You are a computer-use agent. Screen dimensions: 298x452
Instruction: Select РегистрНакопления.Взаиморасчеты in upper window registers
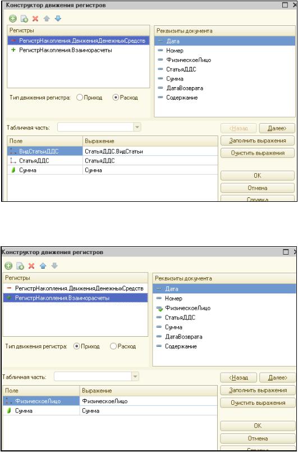pyautogui.click(x=78, y=50)
